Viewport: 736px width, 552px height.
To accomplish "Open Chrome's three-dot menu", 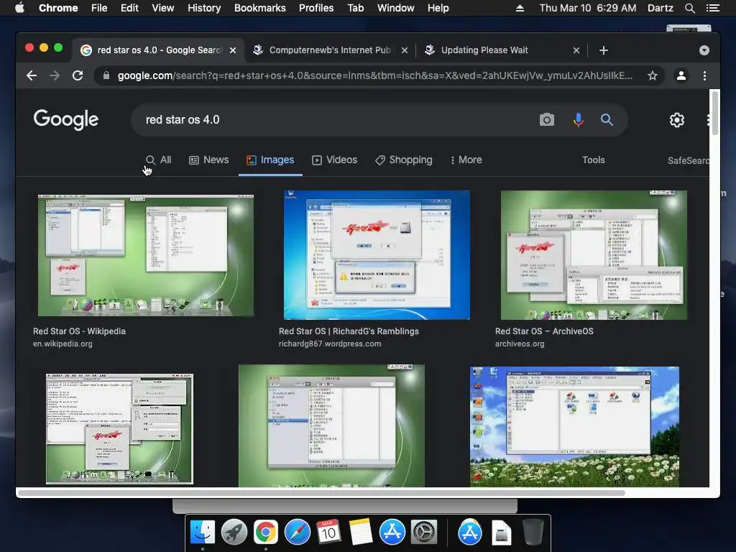I will (704, 75).
